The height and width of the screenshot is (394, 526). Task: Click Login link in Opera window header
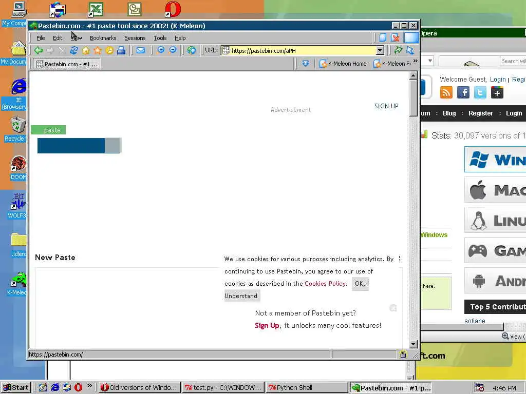coord(497,80)
